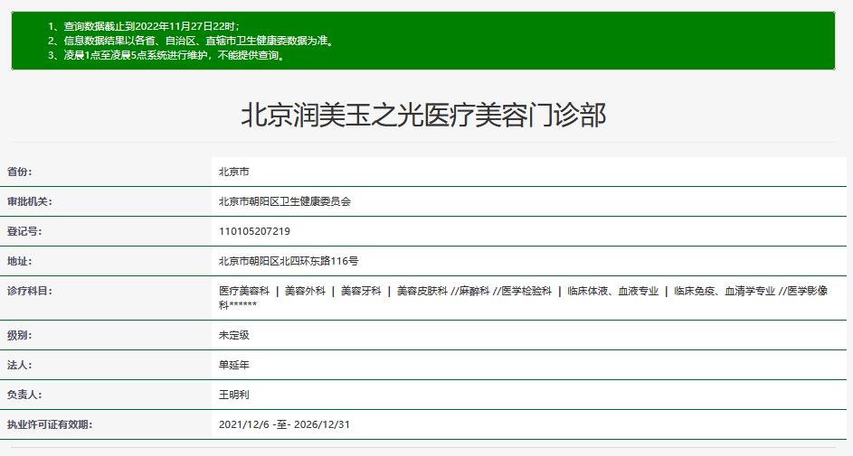The height and width of the screenshot is (456, 853).
Task: Click the 省份 field label
Action: point(25,172)
